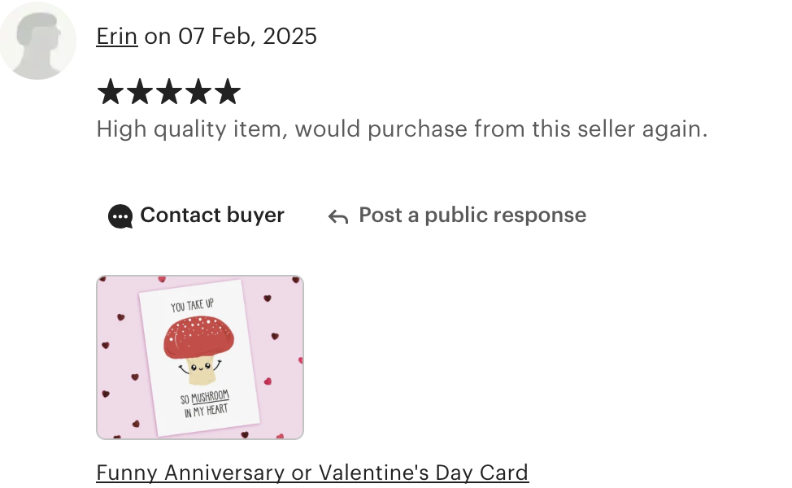The height and width of the screenshot is (488, 792).
Task: Open Funny Anniversary or Valentine's Day Card link
Action: 312,473
